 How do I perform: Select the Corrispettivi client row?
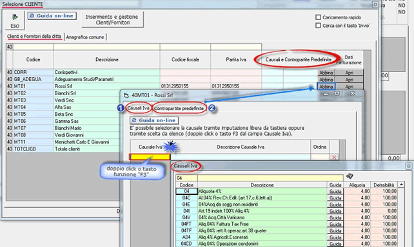coord(106,73)
